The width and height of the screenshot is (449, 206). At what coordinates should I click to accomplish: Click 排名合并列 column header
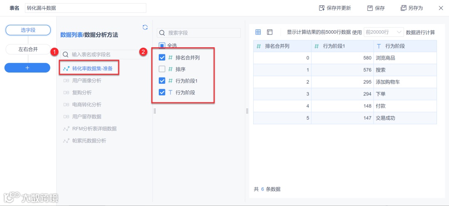pyautogui.click(x=282, y=46)
